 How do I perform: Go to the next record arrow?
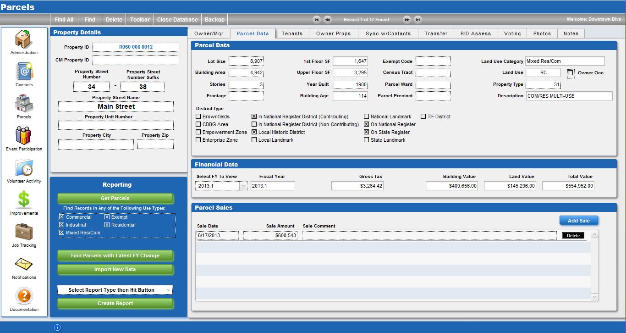406,20
